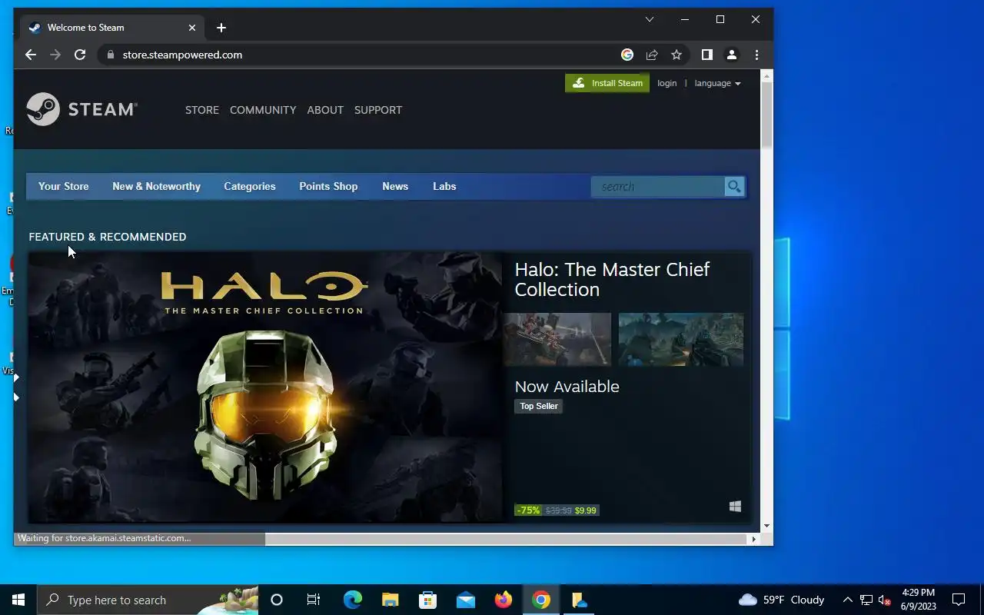This screenshot has height=615, width=984.
Task: Click the Steam store search field
Action: pos(658,186)
